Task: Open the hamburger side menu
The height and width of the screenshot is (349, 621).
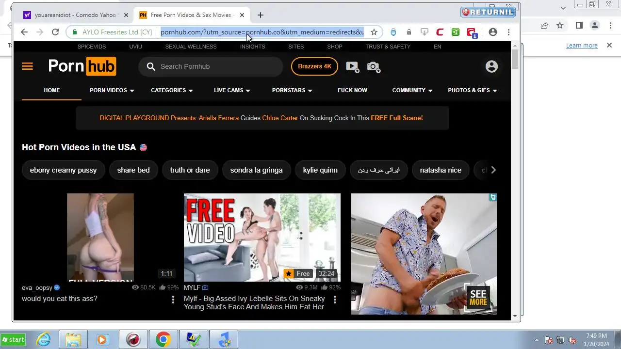Action: [x=27, y=66]
